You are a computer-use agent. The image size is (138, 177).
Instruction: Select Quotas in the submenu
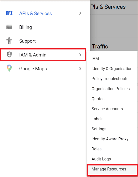point(98,99)
